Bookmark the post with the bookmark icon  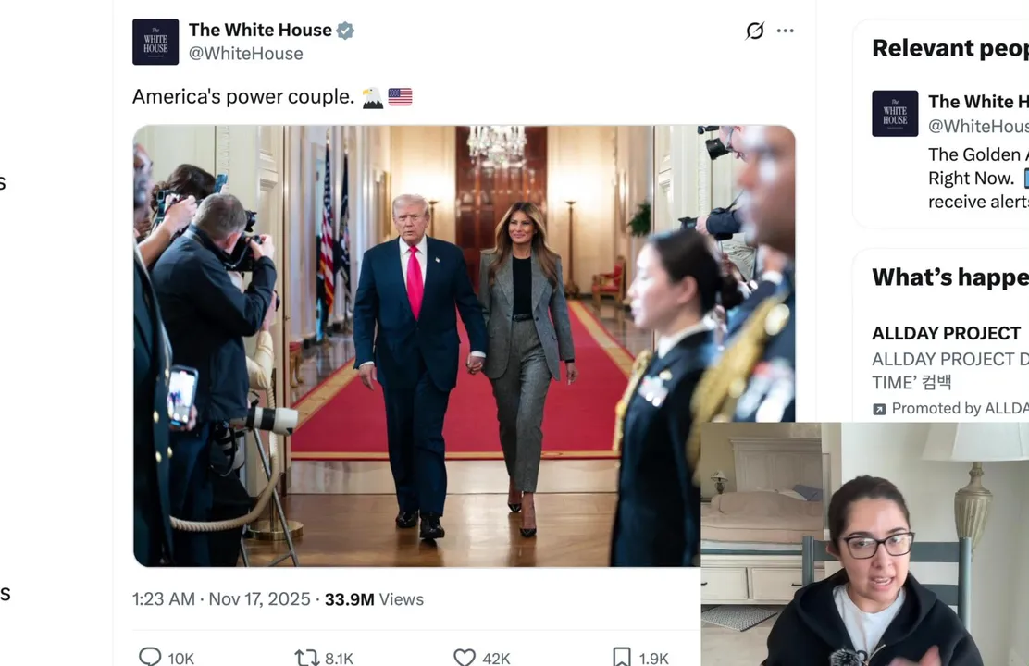coord(622,657)
